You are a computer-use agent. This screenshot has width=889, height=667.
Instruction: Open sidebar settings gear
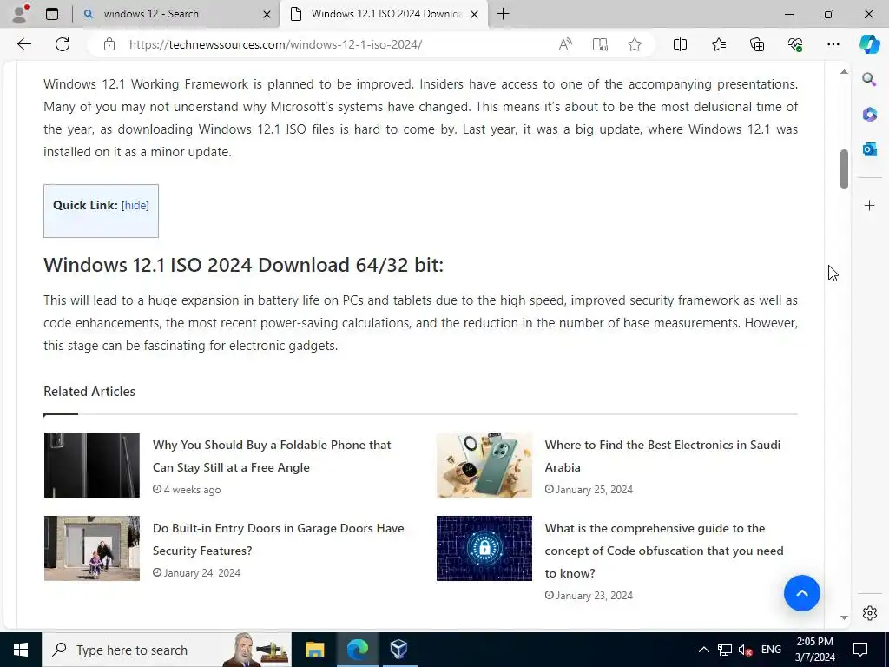pyautogui.click(x=870, y=613)
